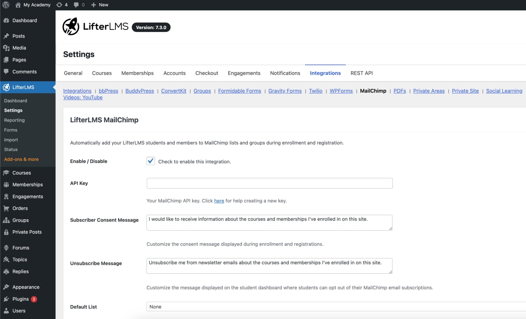526x319 pixels.
Task: Click the Users icon in sidebar
Action: [6, 311]
